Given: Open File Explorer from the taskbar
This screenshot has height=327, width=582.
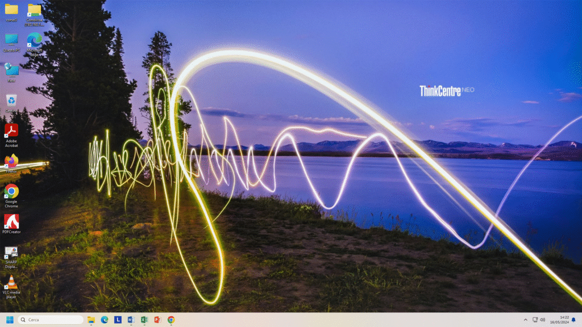Looking at the screenshot, I should (x=91, y=320).
